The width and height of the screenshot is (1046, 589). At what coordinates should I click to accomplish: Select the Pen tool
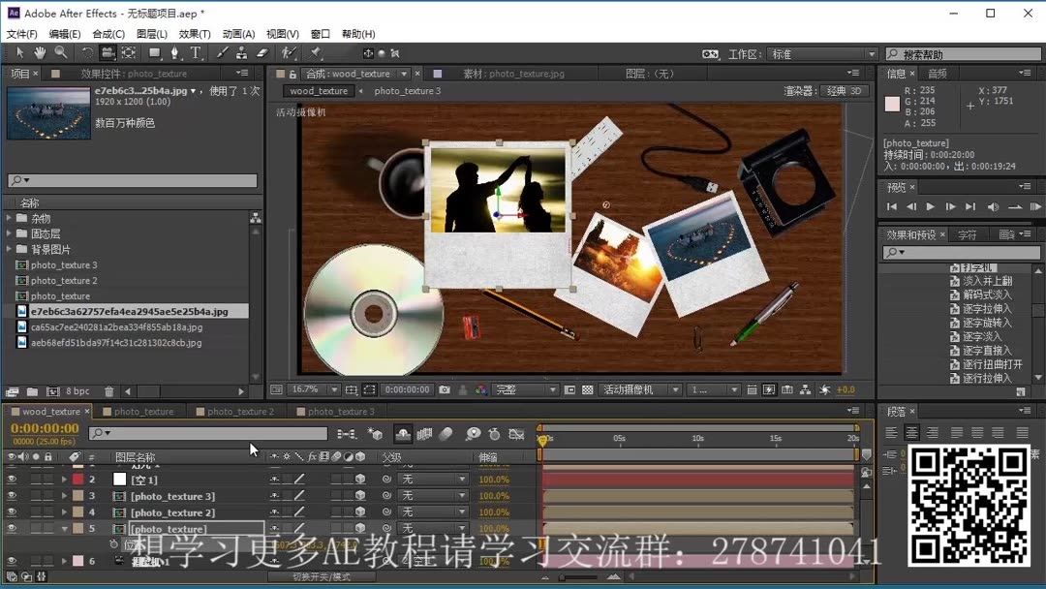175,54
